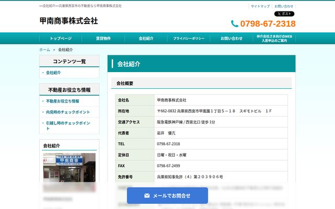Click 不動産お役立ち情報 sidebar heading
Image resolution: width=335 pixels, height=209 pixels.
[69, 90]
